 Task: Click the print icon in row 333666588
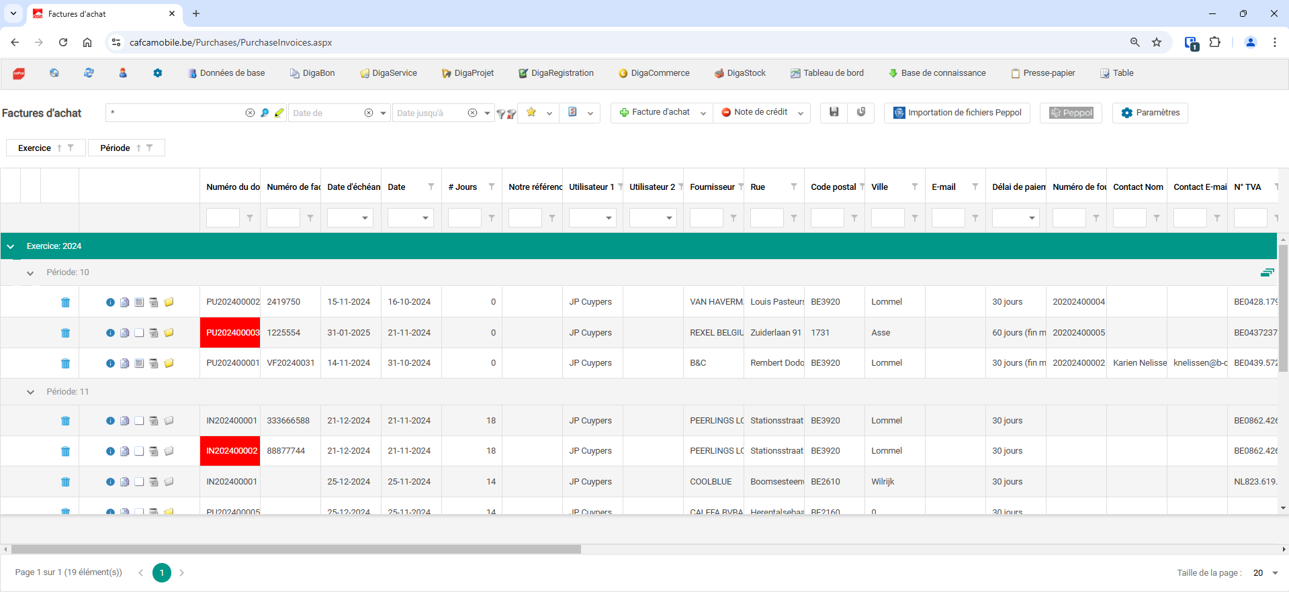coord(153,421)
